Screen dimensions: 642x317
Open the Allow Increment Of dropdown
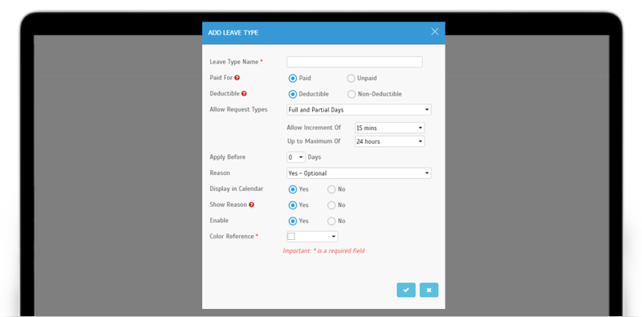[x=389, y=128]
